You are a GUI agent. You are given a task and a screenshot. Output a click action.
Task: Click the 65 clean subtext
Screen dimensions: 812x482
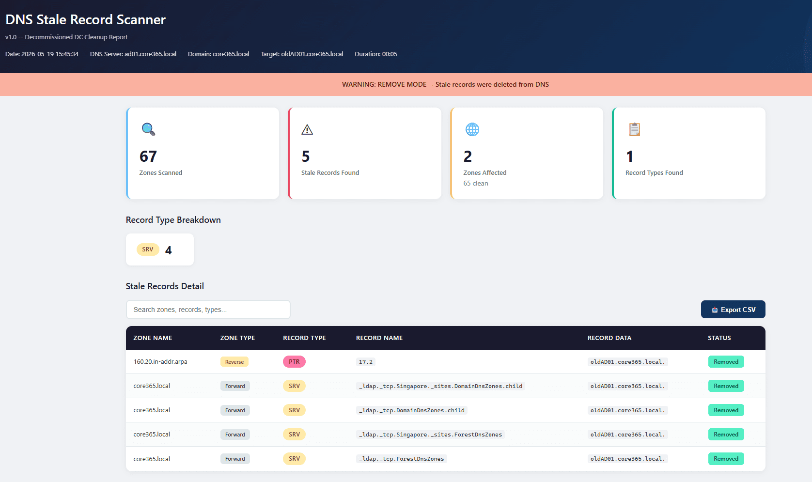point(476,183)
